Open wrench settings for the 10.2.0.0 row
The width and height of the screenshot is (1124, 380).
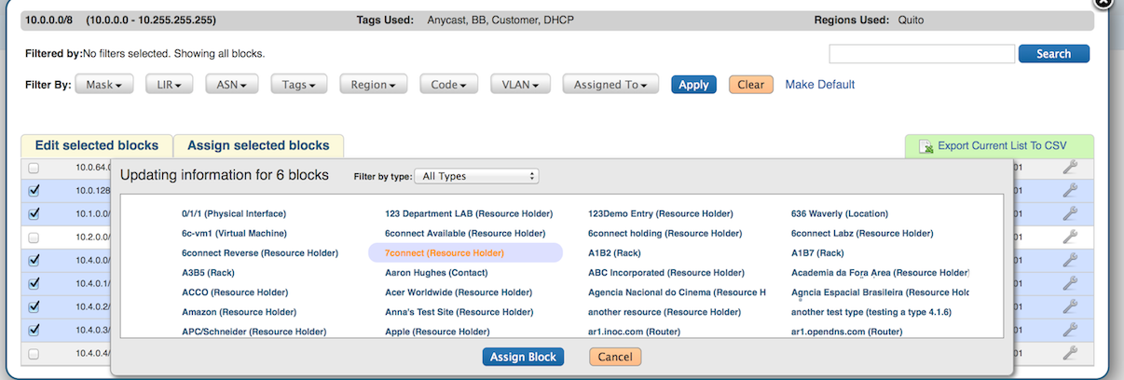pyautogui.click(x=1070, y=237)
